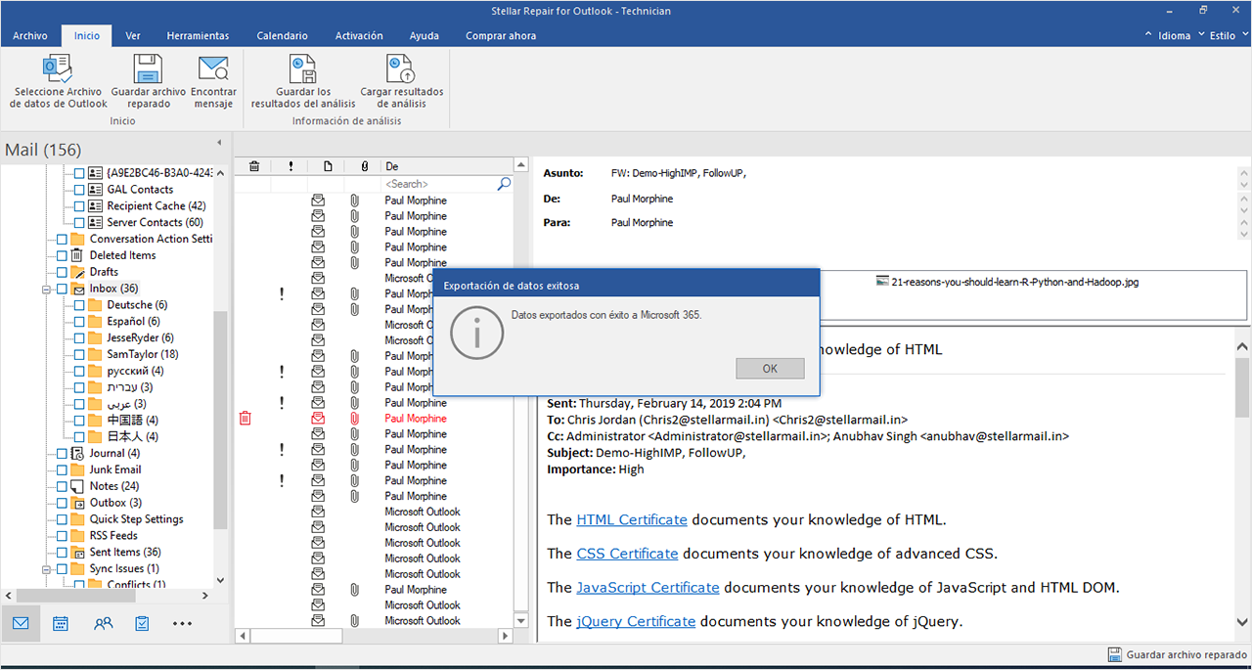Click item type column header icon

pyautogui.click(x=328, y=166)
